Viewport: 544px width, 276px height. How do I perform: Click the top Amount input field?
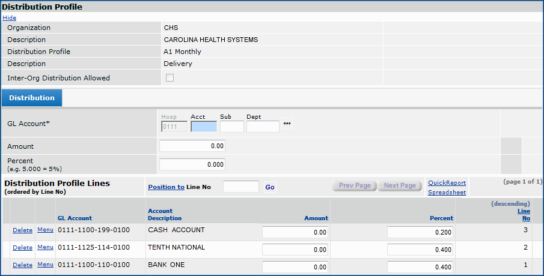(192, 146)
